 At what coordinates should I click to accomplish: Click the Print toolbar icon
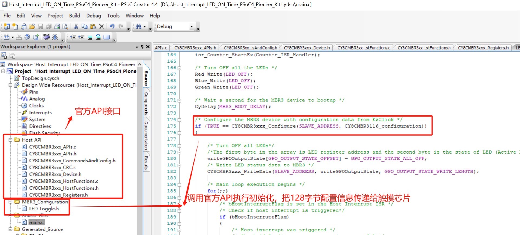click(x=57, y=26)
